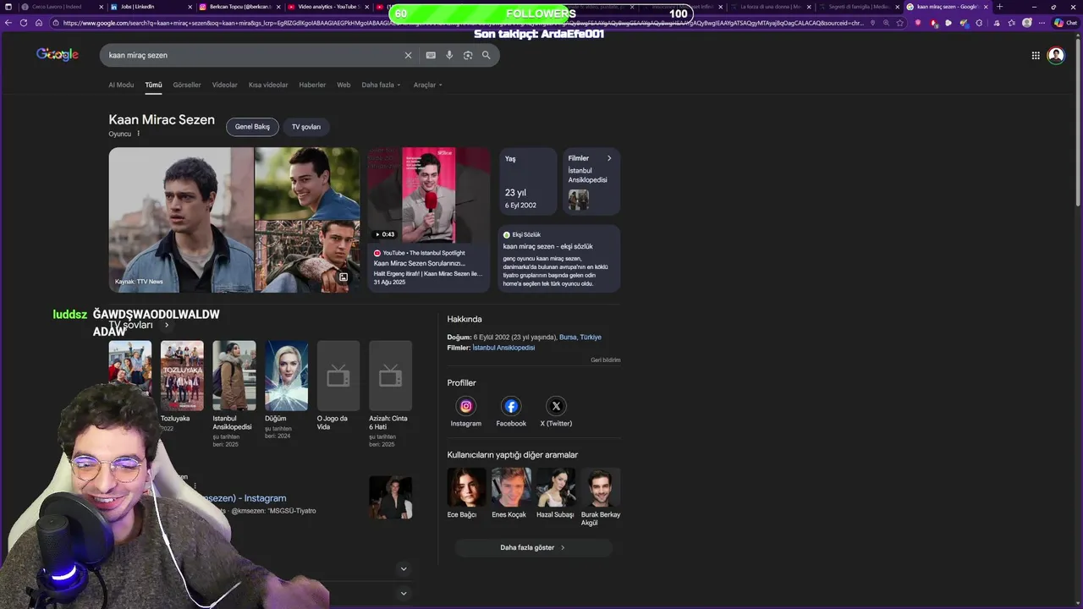The height and width of the screenshot is (609, 1083).
Task: Open the Bursa, Türkiye birthplace link
Action: click(580, 337)
